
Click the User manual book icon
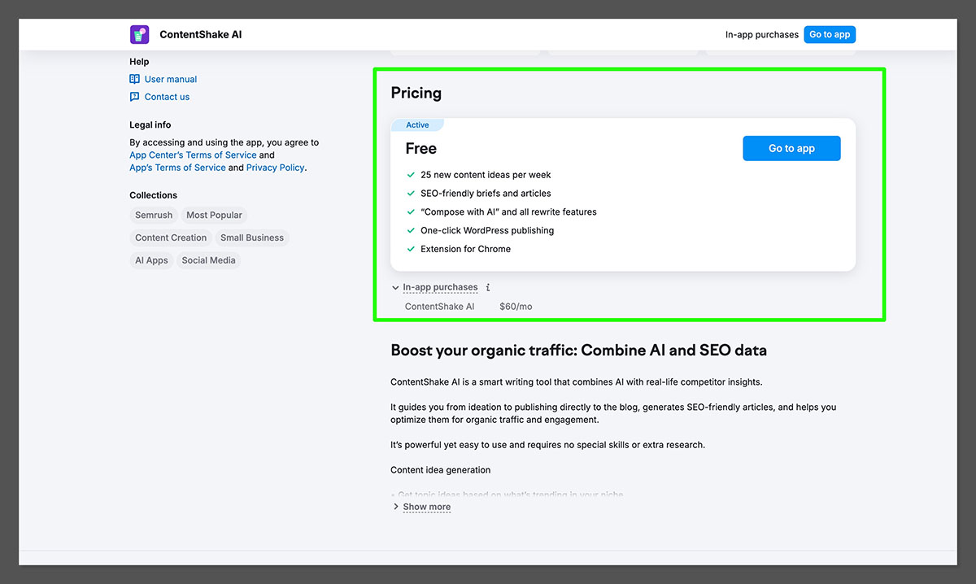pos(135,79)
